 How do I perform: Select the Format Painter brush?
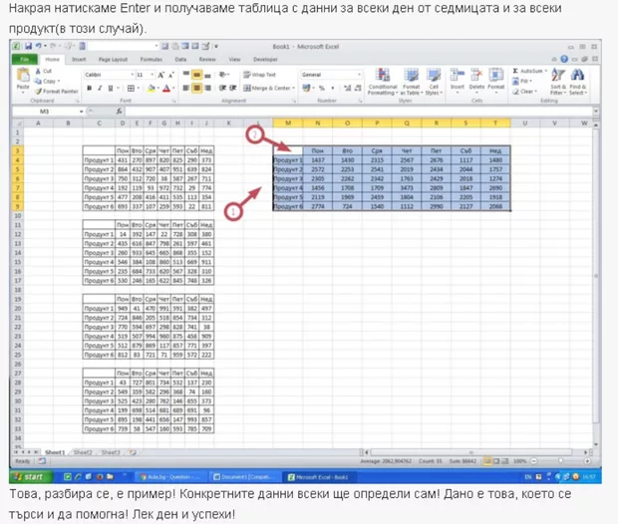[38, 92]
